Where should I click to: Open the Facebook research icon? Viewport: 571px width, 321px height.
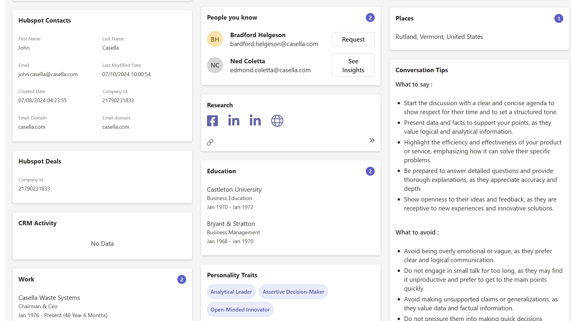click(x=212, y=121)
